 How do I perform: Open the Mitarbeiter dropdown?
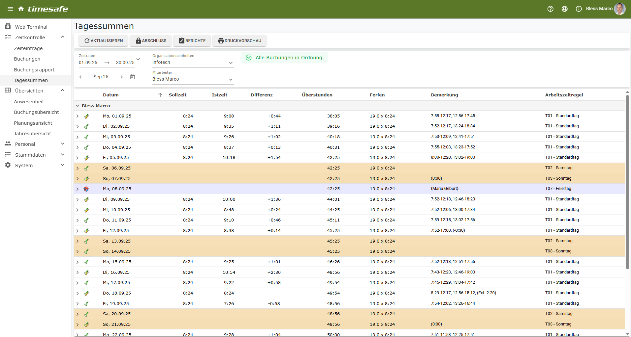point(193,79)
